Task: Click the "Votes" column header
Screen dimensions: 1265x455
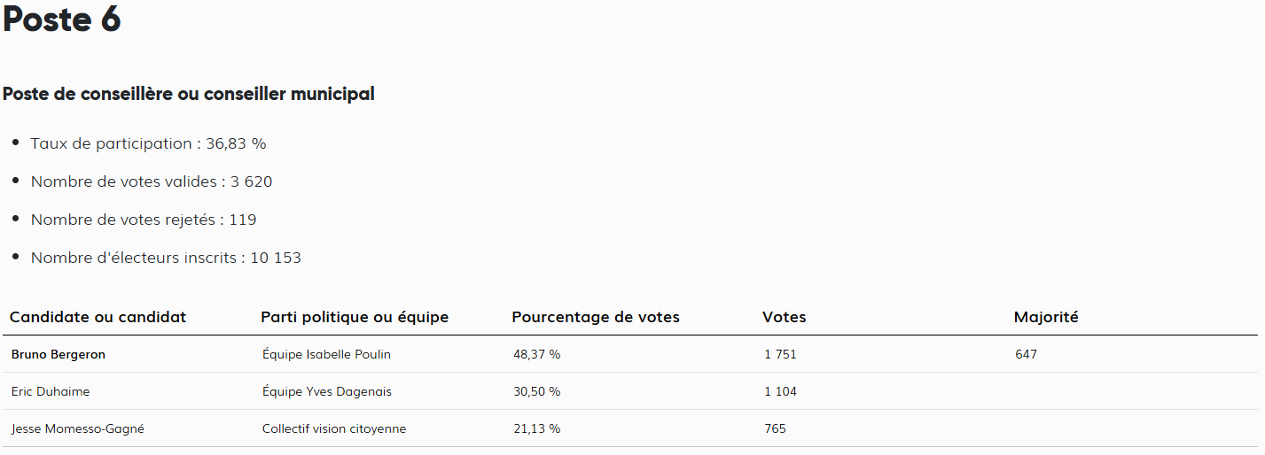Action: (785, 317)
